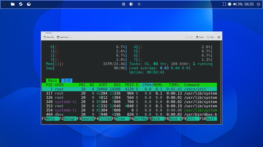The image size is (263, 147).
Task: Click the round record icon in the tray
Action: (230, 4)
